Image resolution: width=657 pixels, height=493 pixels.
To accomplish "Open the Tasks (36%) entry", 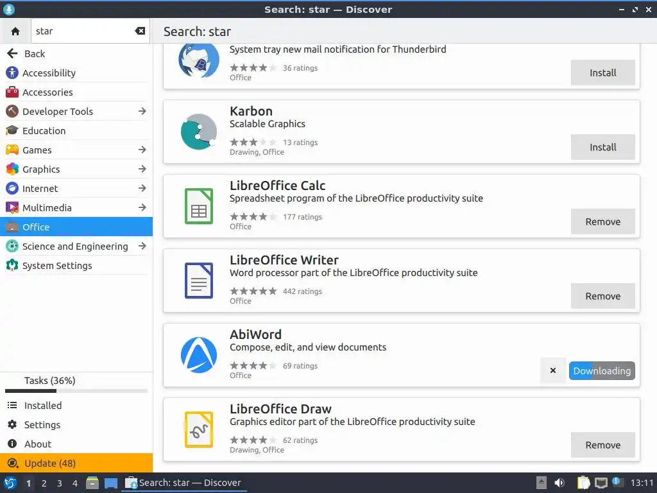I will pyautogui.click(x=76, y=381).
